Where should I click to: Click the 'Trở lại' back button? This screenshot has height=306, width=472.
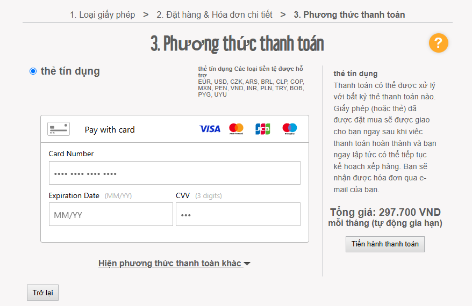42,293
